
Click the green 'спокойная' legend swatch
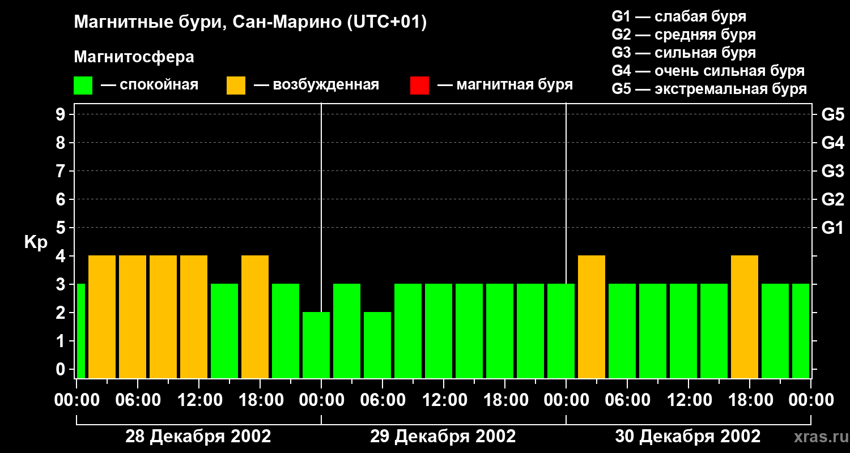[x=83, y=86]
